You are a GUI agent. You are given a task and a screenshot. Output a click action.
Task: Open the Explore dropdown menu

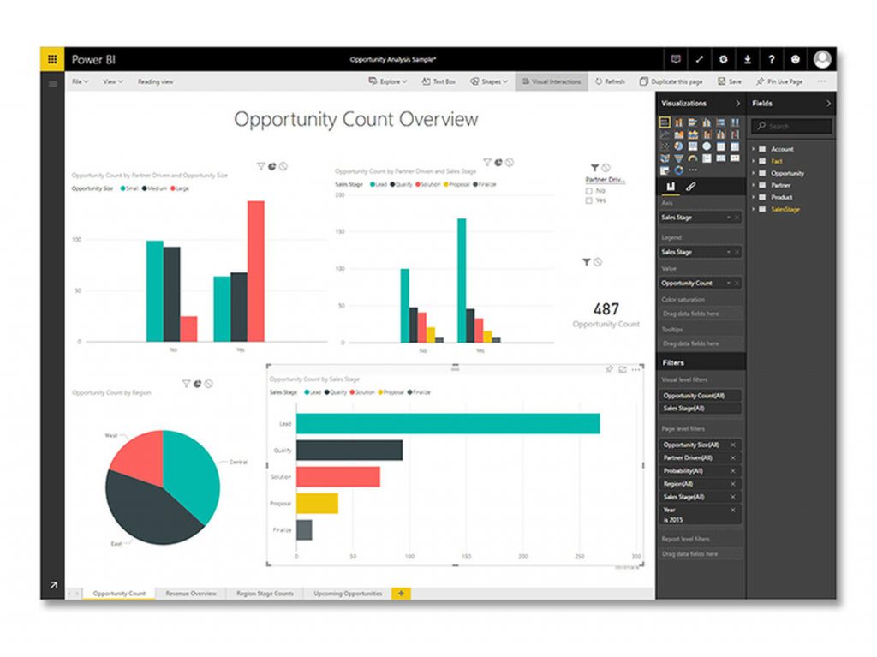pyautogui.click(x=388, y=82)
